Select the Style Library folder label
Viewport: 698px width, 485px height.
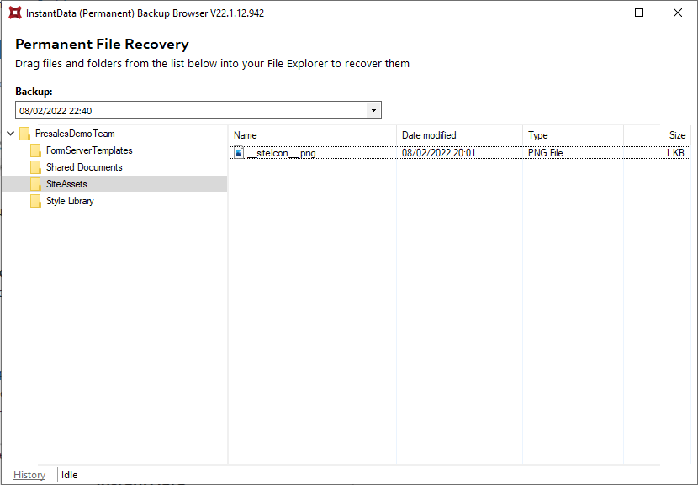70,201
